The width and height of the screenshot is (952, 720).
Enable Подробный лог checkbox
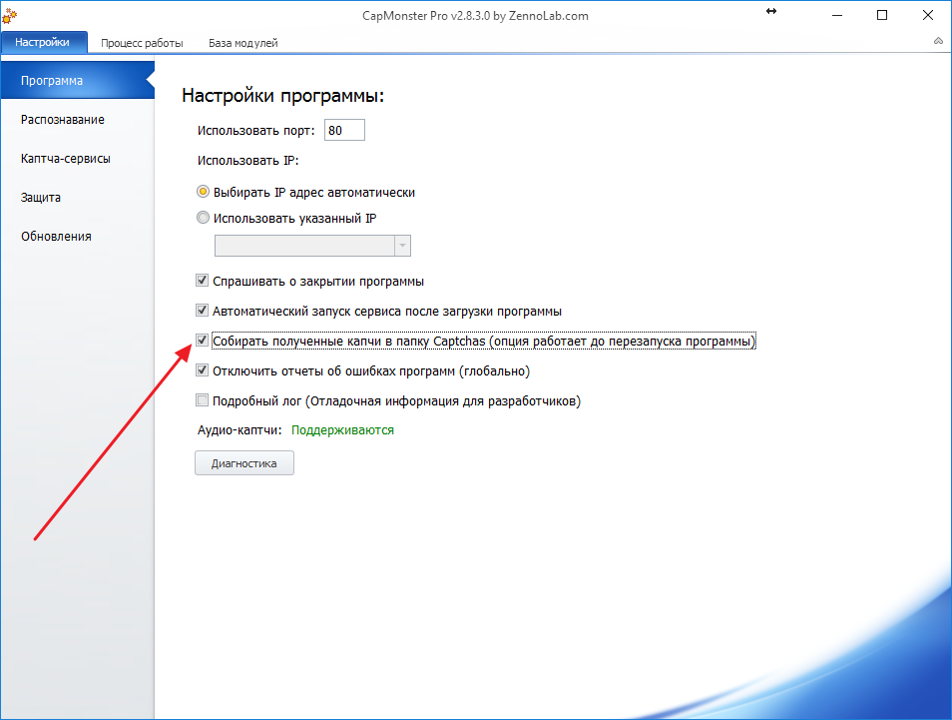click(203, 400)
